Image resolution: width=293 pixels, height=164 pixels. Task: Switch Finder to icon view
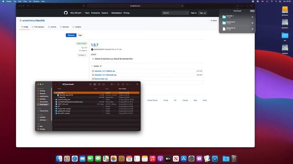[90, 84]
